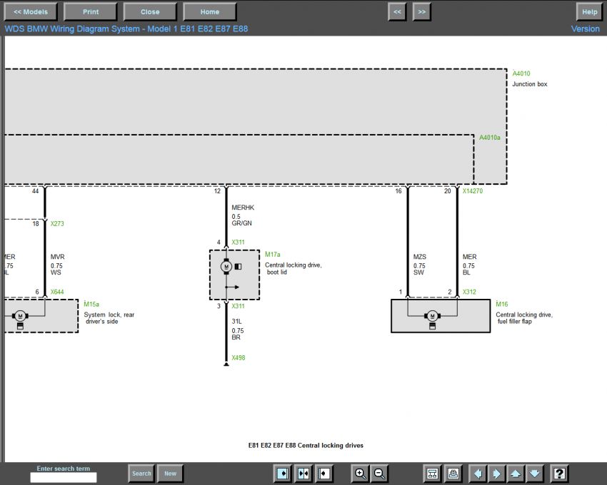Open the Help button at top right
This screenshot has height=485, width=607.
coord(590,12)
